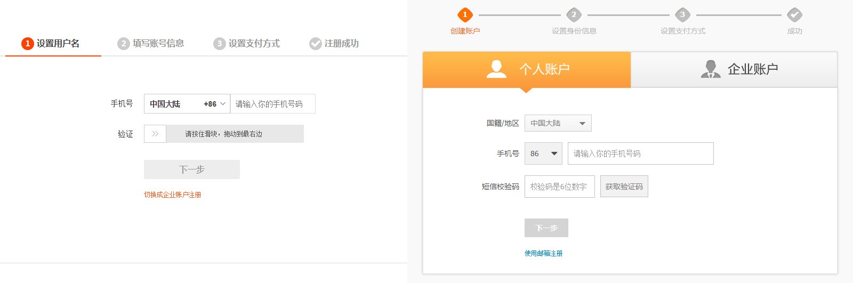Click the 下一步 button in left form

tap(192, 169)
